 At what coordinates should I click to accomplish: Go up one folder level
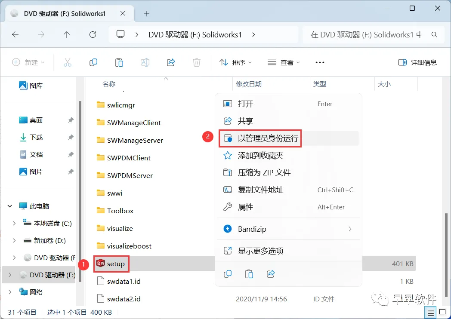pyautogui.click(x=67, y=35)
